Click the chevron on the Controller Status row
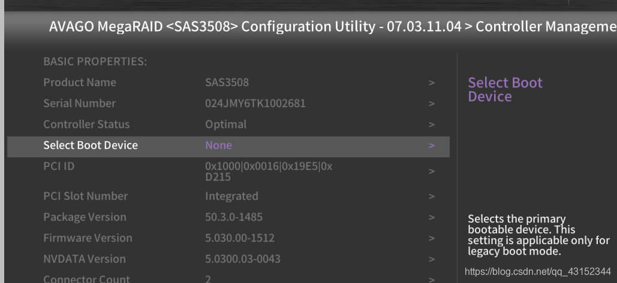 [x=432, y=125]
